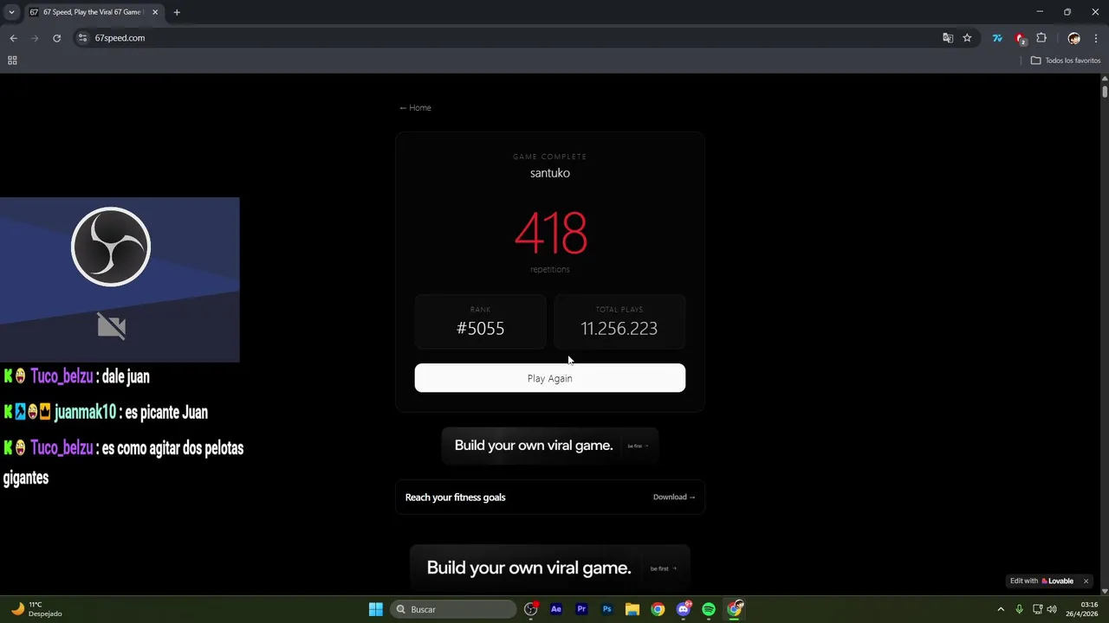Expand the system tray hidden icons chevron
1109x623 pixels.
(1001, 609)
